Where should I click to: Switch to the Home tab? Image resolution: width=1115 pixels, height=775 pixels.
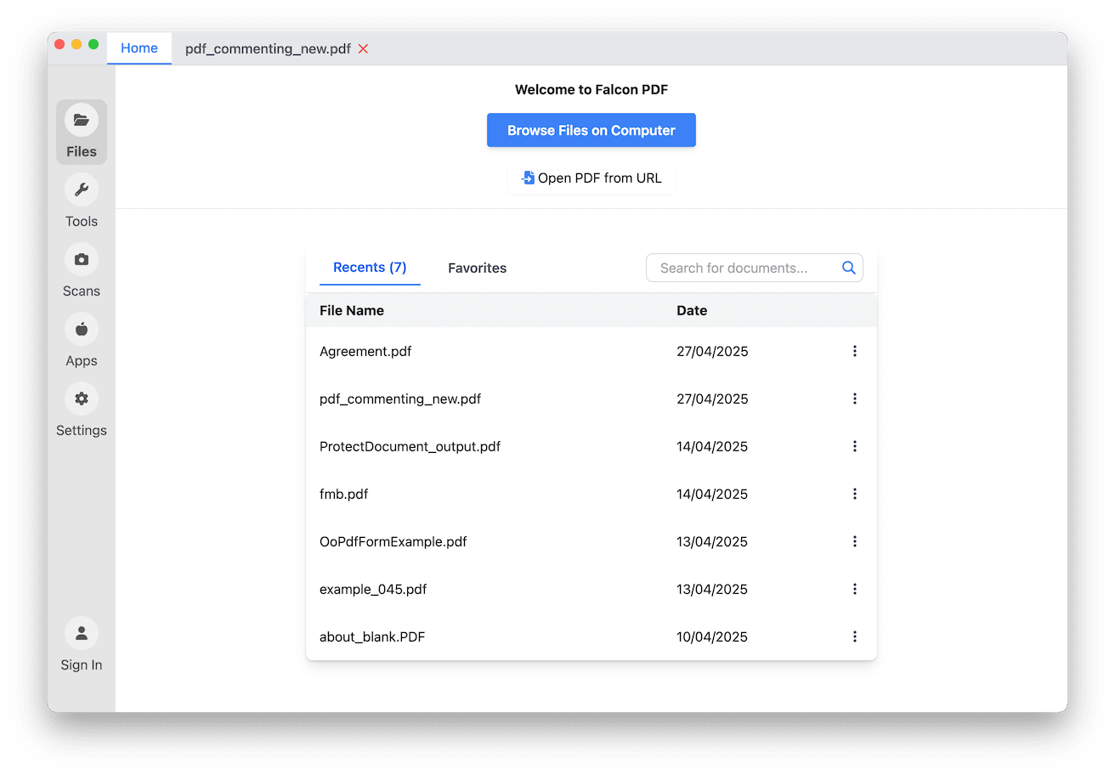[x=139, y=48]
